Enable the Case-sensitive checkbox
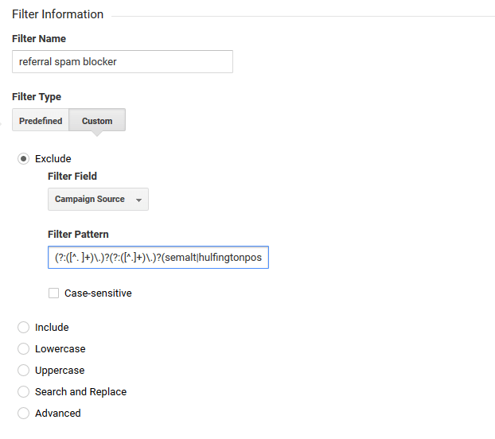Screen dimensions: 495x439 coord(53,293)
